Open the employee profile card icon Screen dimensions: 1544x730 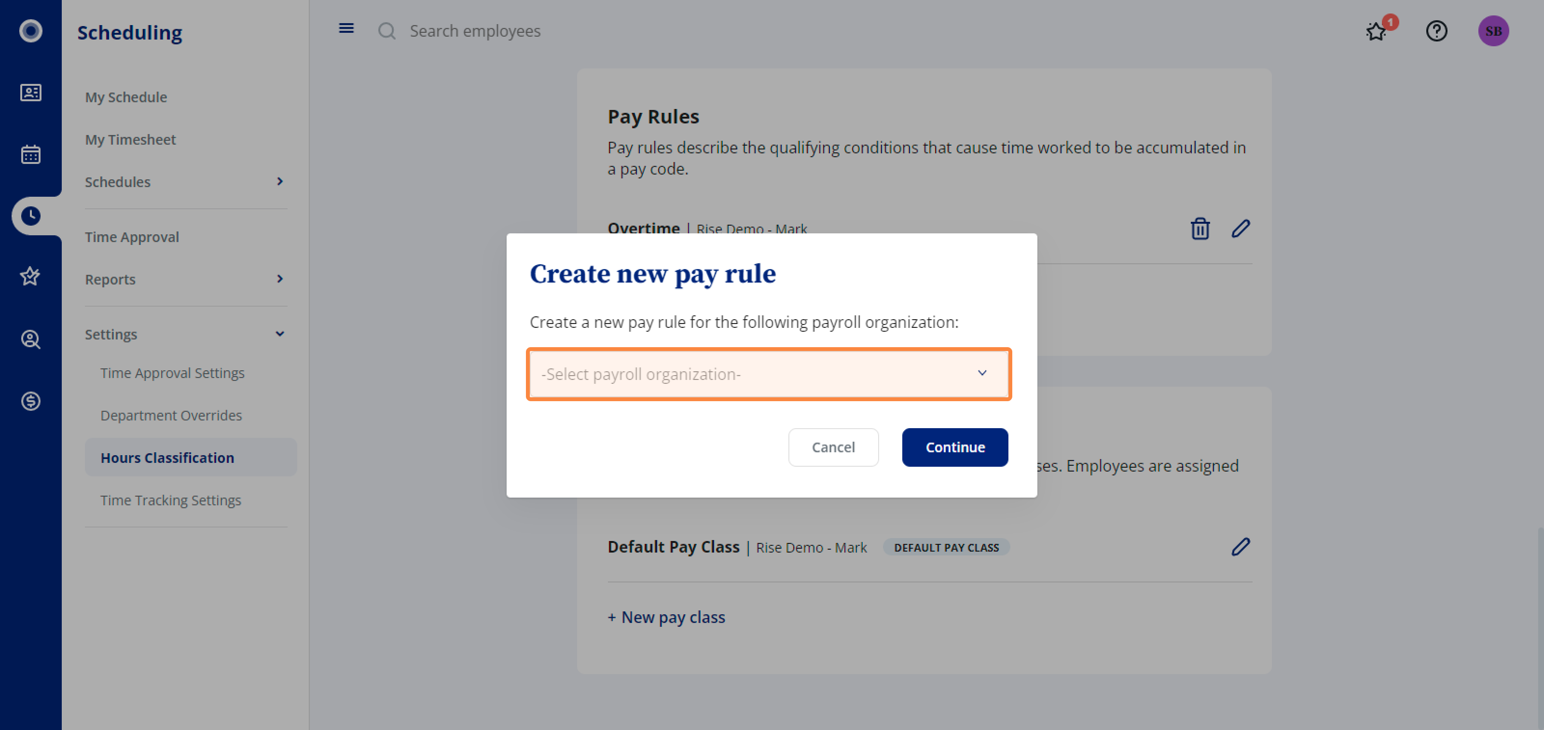pos(30,93)
